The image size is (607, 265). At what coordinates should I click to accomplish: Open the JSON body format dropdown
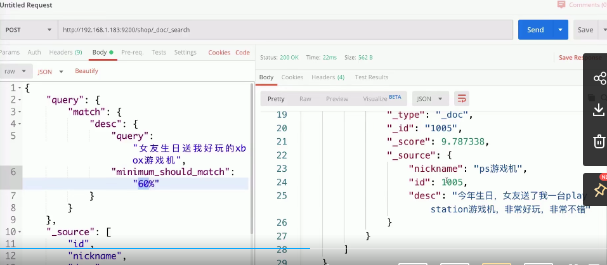50,72
